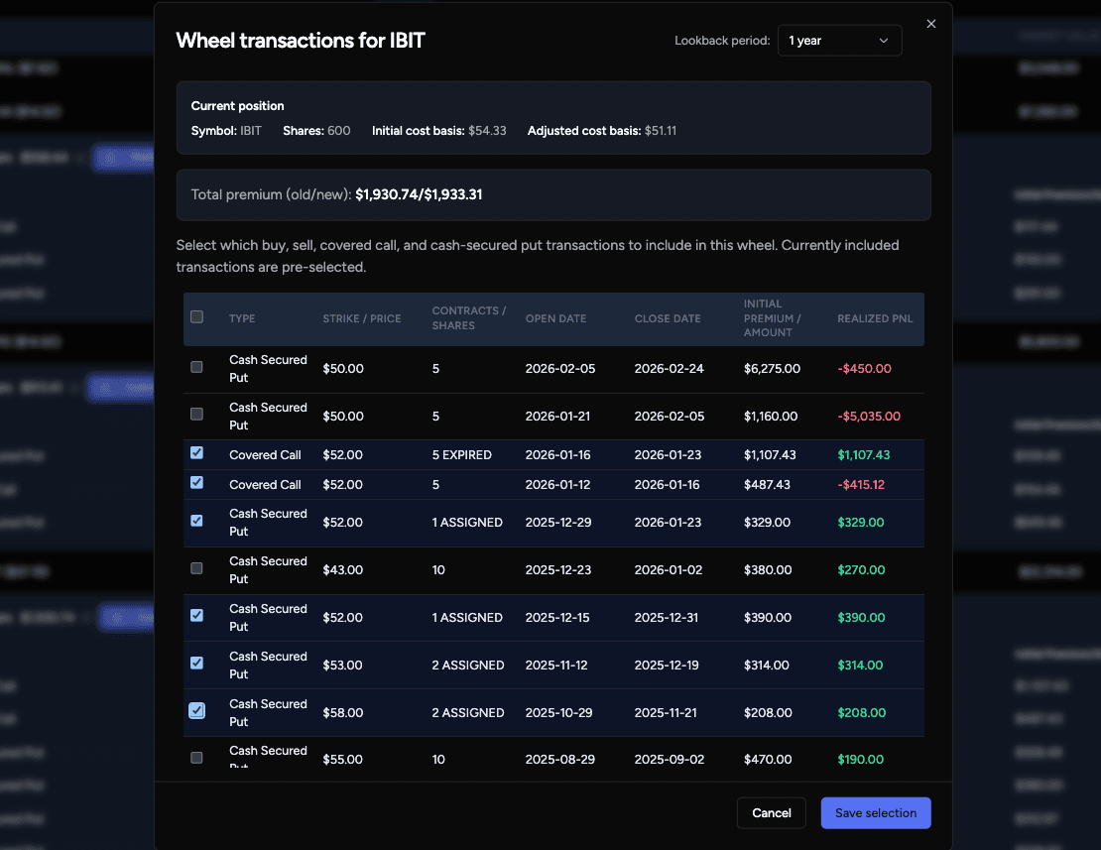1101x850 pixels.
Task: Enable the $50.00 put opened 2026-02-05
Action: point(196,368)
